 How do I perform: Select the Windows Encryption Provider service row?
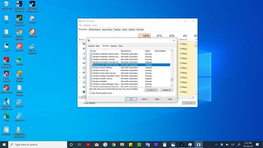click(130, 62)
